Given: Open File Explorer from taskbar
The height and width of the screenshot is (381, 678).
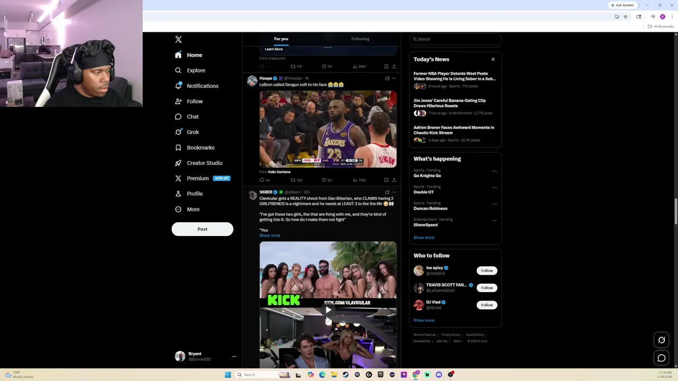Looking at the screenshot, I should click(x=334, y=375).
